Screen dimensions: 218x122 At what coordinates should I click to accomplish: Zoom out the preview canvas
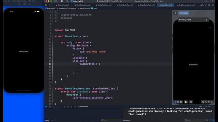pyautogui.click(x=203, y=102)
